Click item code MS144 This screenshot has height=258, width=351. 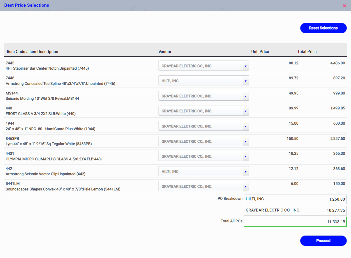[x=12, y=93]
